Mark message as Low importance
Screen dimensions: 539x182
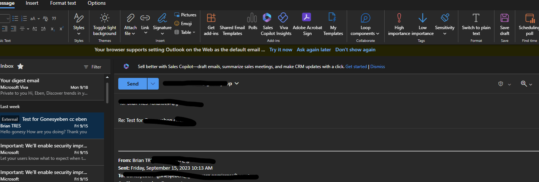pyautogui.click(x=423, y=24)
